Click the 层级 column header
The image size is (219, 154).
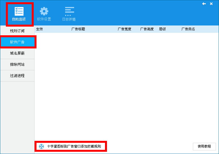click(x=163, y=29)
